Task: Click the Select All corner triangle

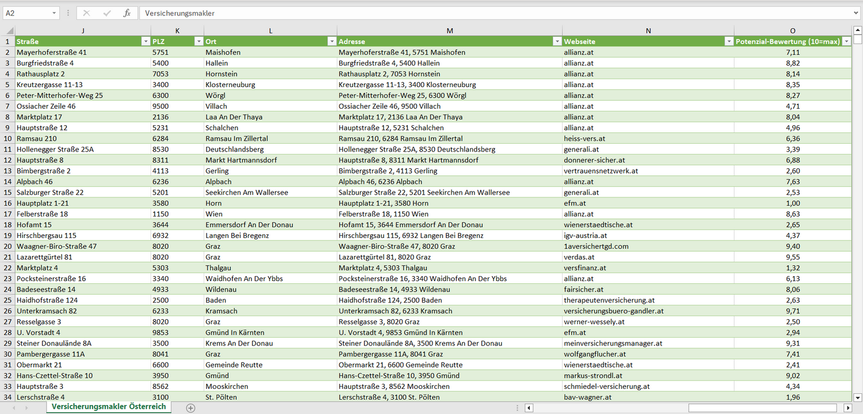Action: click(8, 31)
